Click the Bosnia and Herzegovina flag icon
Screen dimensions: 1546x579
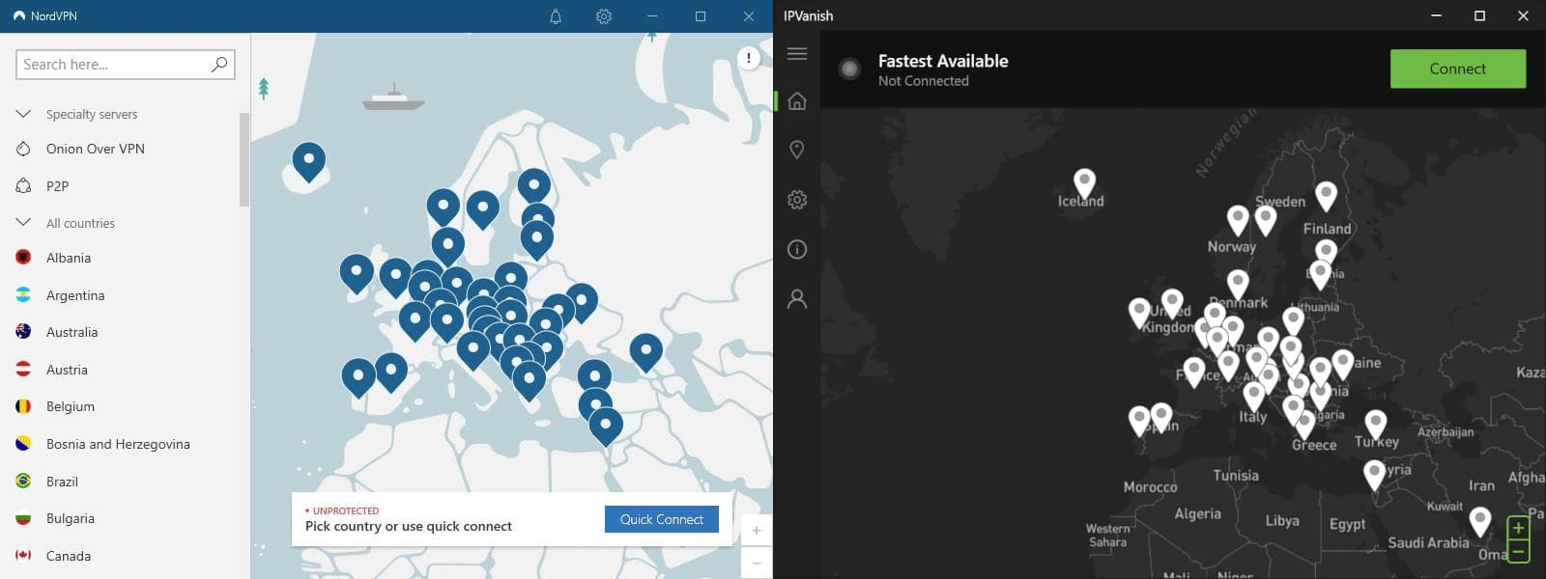pyautogui.click(x=23, y=444)
